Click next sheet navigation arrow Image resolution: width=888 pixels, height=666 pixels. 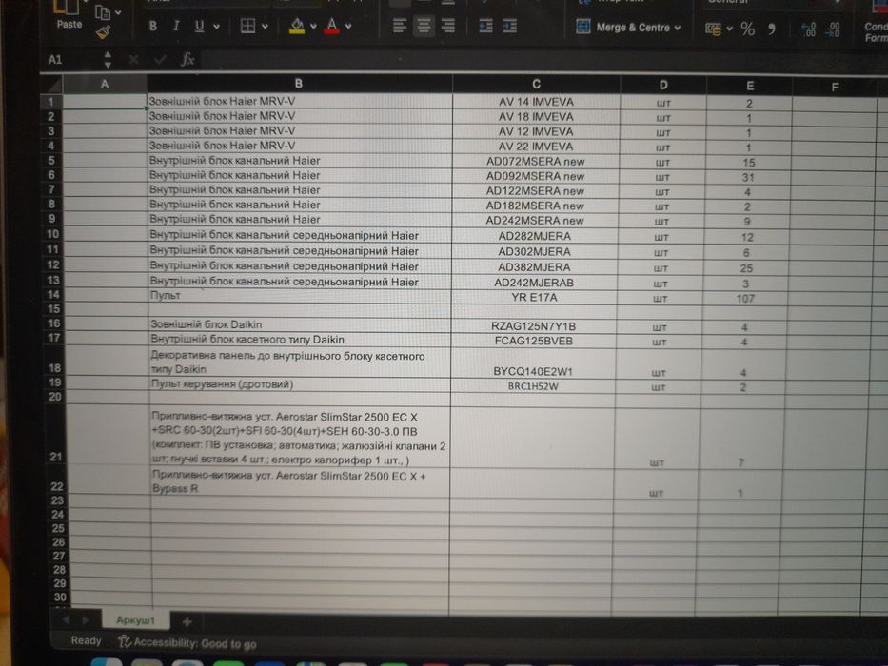point(86,620)
